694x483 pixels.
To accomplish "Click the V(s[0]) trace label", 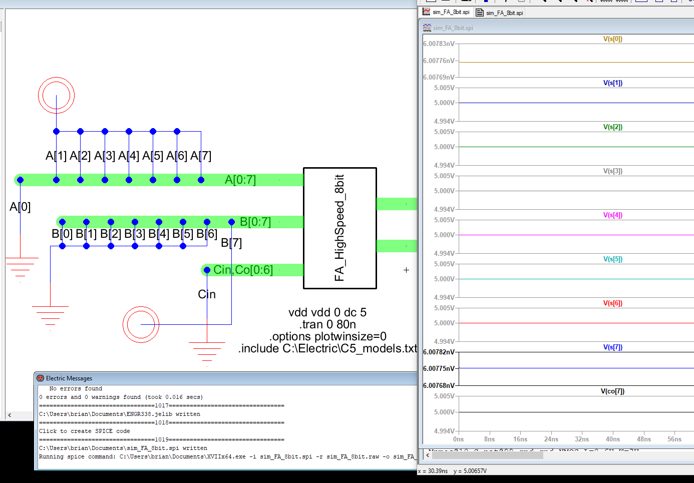I will click(x=612, y=39).
